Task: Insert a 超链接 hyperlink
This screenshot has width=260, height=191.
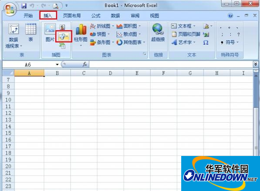Action: (x=158, y=32)
